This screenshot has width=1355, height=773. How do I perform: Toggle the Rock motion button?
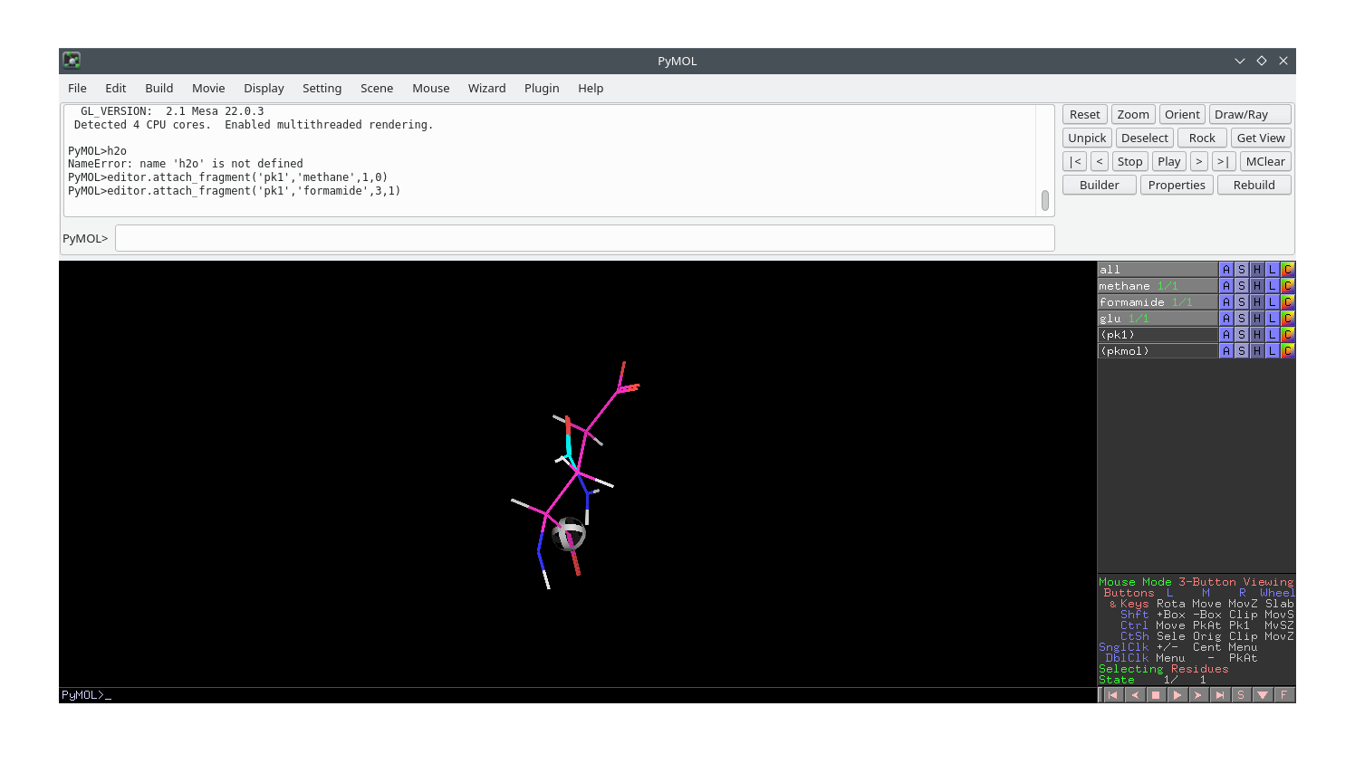[x=1202, y=138]
